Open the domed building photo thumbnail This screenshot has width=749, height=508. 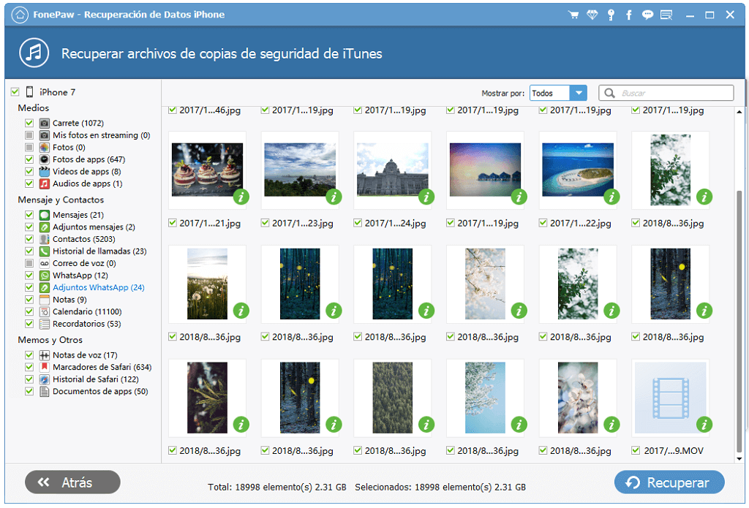pyautogui.click(x=393, y=170)
